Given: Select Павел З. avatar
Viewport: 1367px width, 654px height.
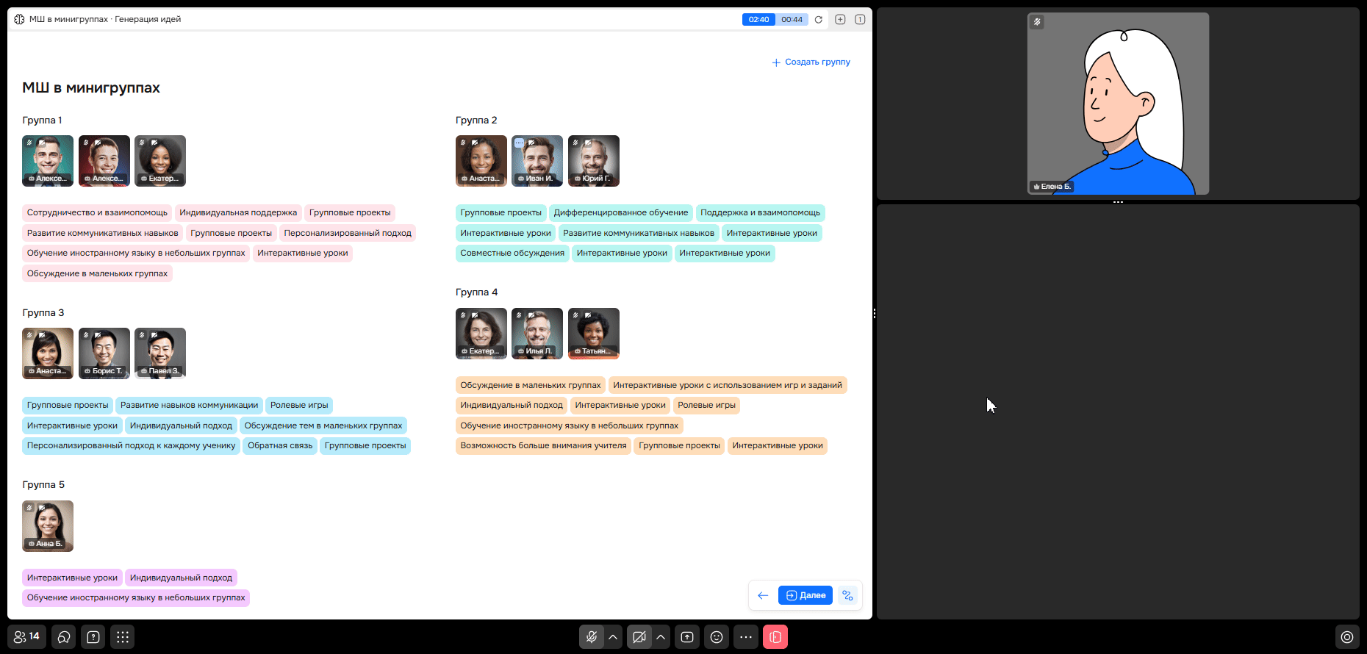Looking at the screenshot, I should tap(160, 353).
